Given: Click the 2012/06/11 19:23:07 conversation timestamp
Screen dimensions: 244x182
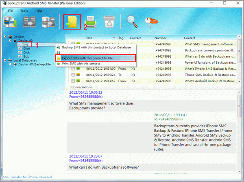Looking at the screenshot, I should coord(86,156).
